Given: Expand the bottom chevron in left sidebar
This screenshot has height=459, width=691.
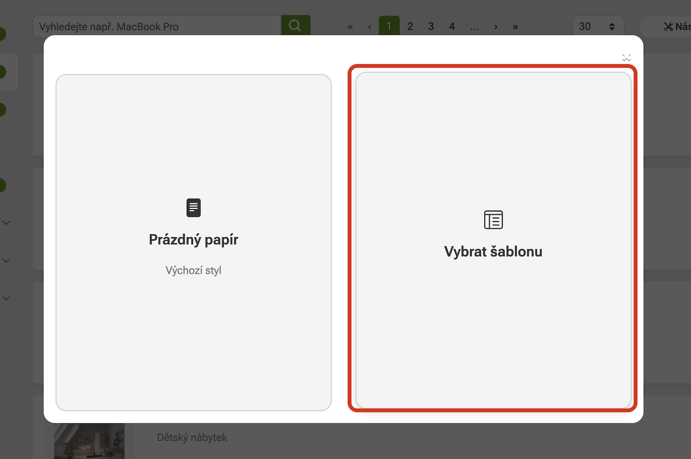Looking at the screenshot, I should pyautogui.click(x=6, y=298).
